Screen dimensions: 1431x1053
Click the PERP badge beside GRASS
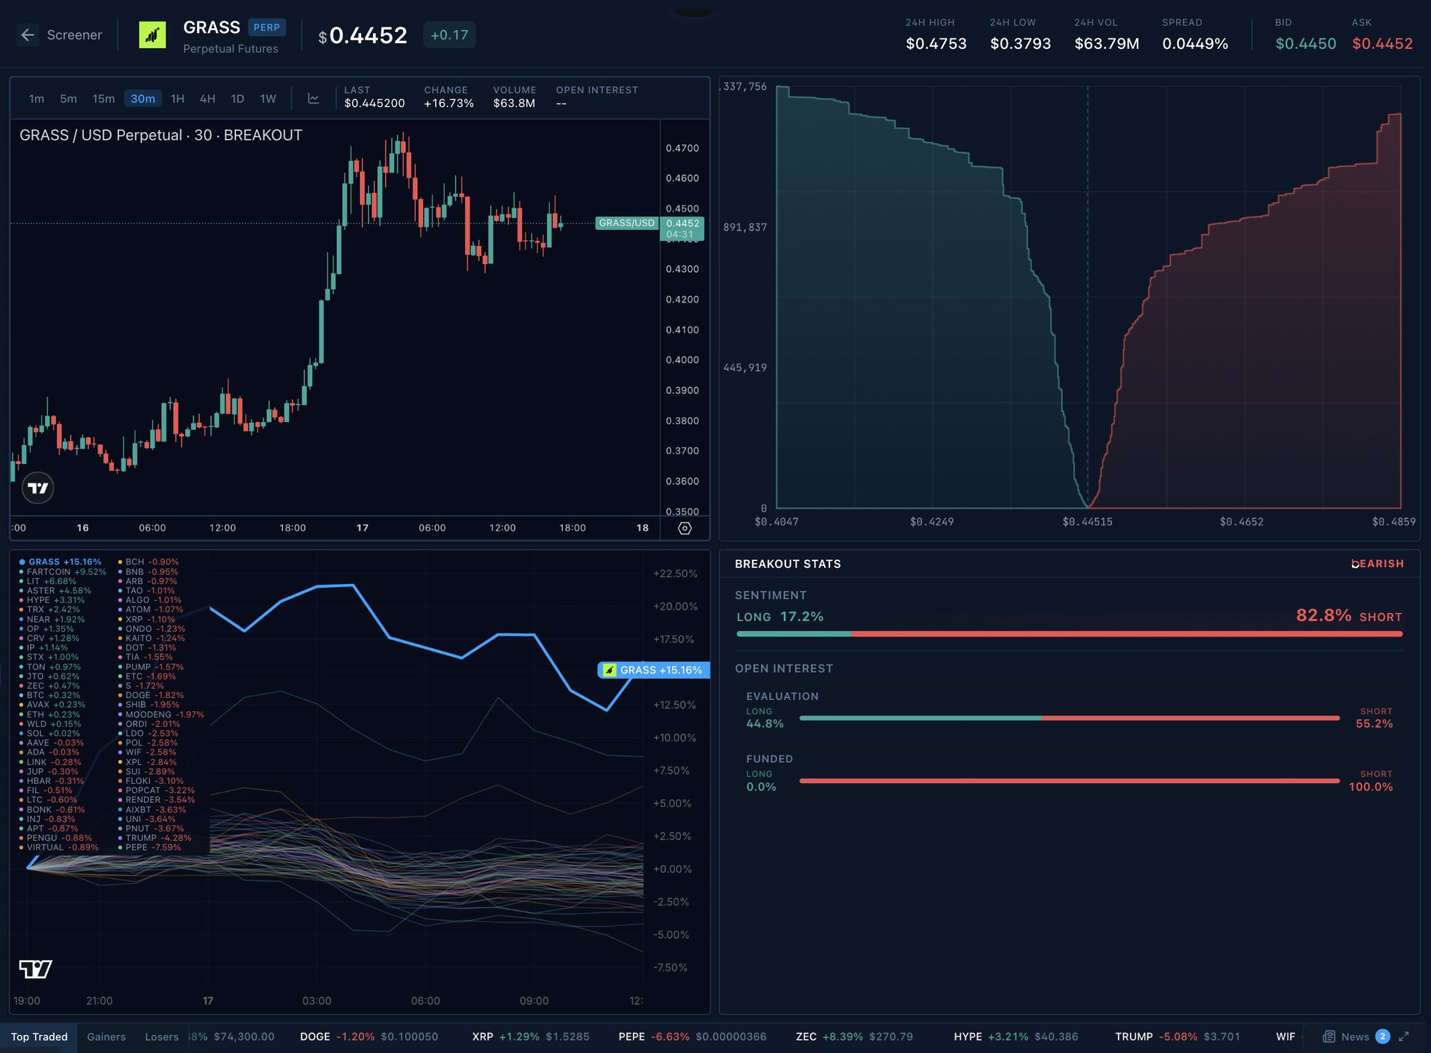pyautogui.click(x=266, y=27)
